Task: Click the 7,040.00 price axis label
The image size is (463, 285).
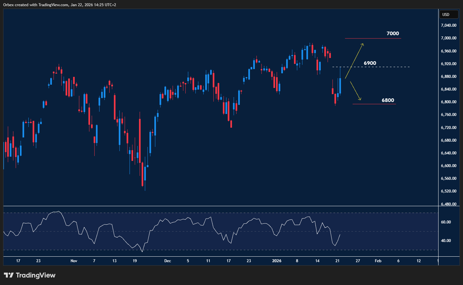Action: 448,25
